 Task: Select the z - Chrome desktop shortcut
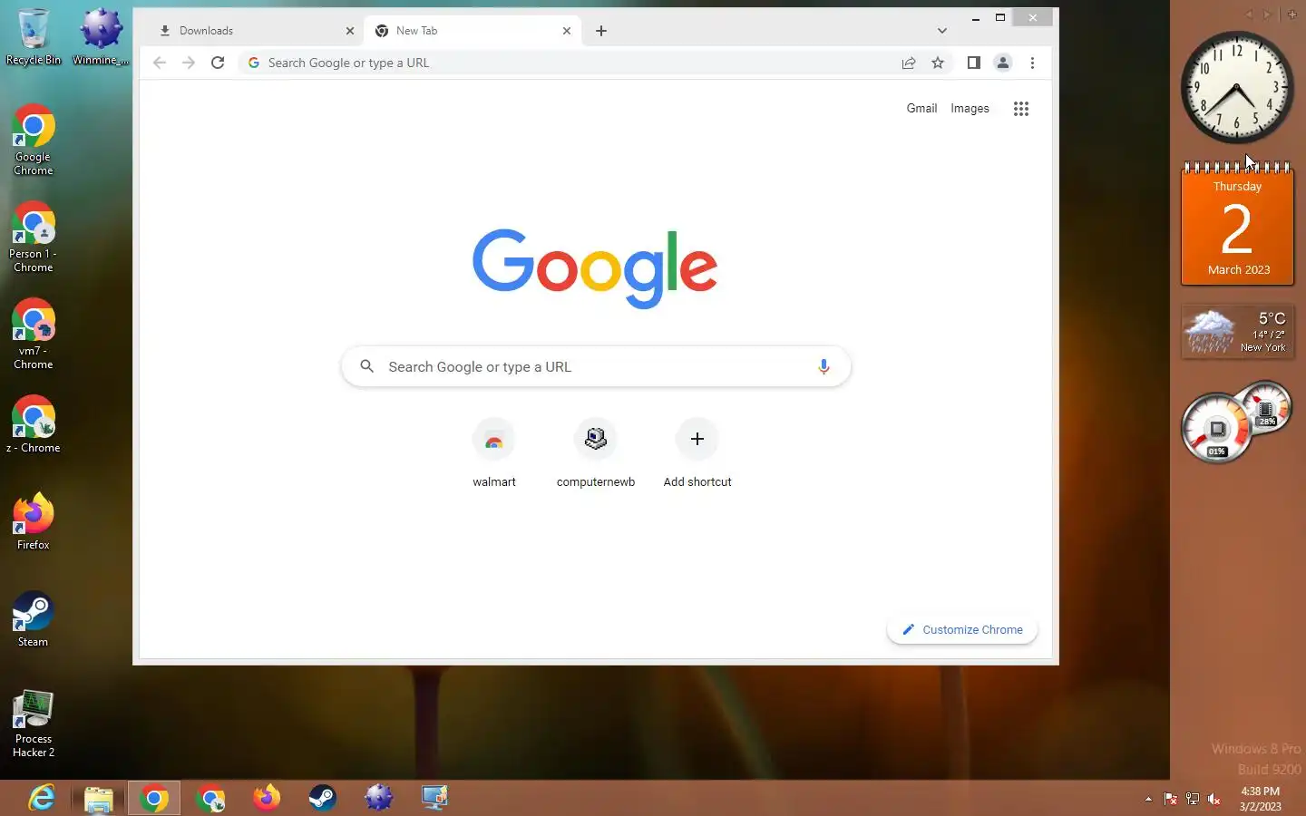tap(34, 424)
